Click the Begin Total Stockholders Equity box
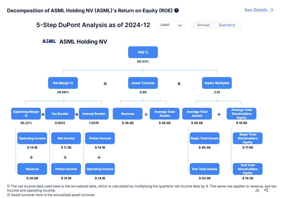281x198 pixels. tap(248, 138)
